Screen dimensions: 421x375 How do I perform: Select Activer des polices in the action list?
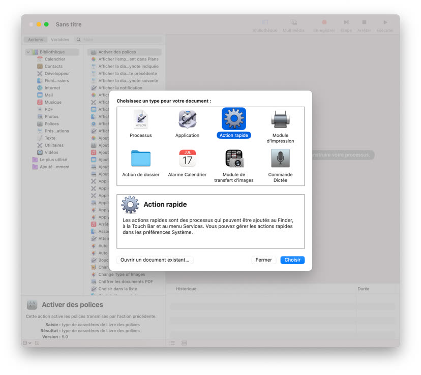[x=125, y=52]
